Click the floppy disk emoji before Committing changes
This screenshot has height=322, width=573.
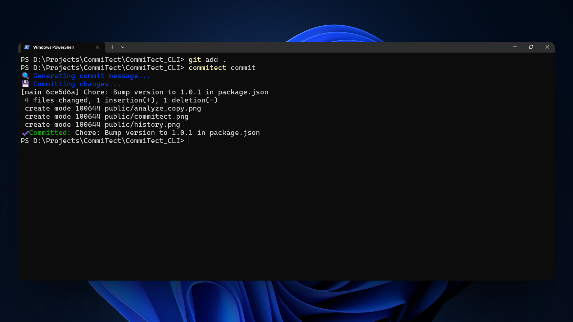pos(25,84)
